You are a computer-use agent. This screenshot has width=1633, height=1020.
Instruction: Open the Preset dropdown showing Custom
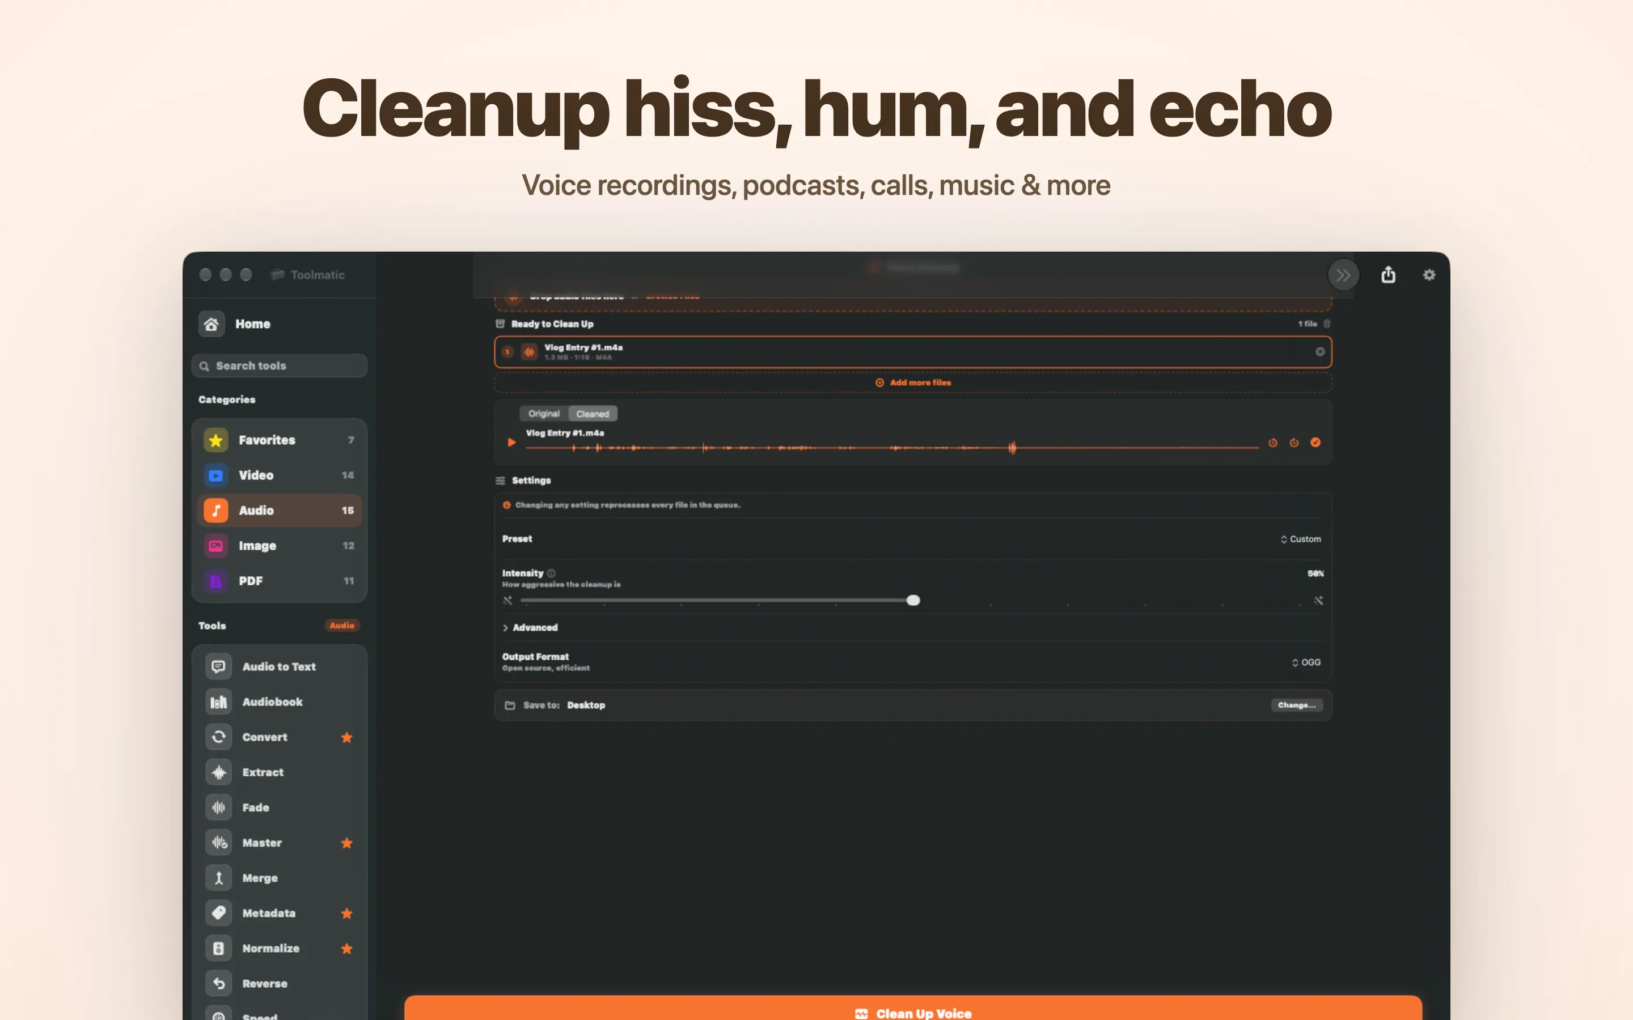pos(1300,539)
